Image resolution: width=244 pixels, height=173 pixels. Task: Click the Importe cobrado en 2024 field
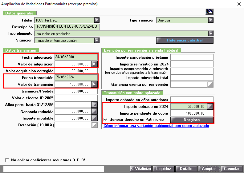click(x=189, y=106)
